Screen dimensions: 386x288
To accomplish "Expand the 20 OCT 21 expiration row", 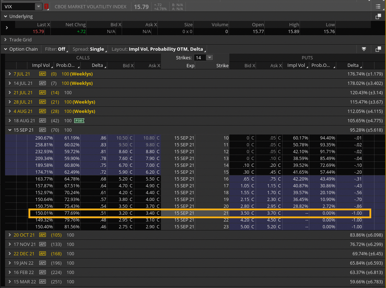I will click(x=9, y=235).
